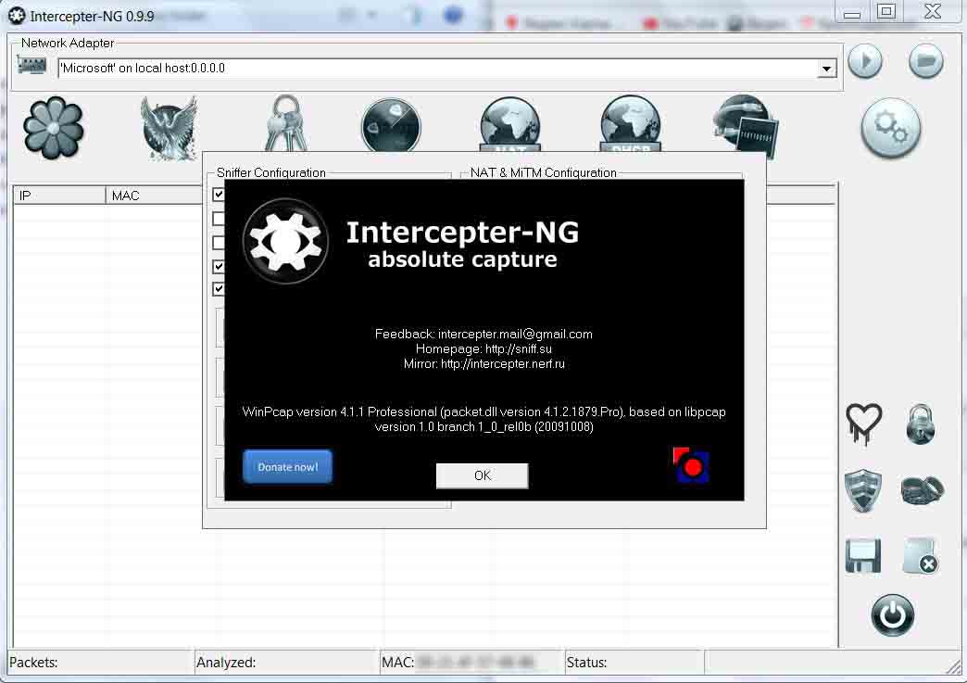
Task: Click the red circle logo in About dialog
Action: (691, 464)
